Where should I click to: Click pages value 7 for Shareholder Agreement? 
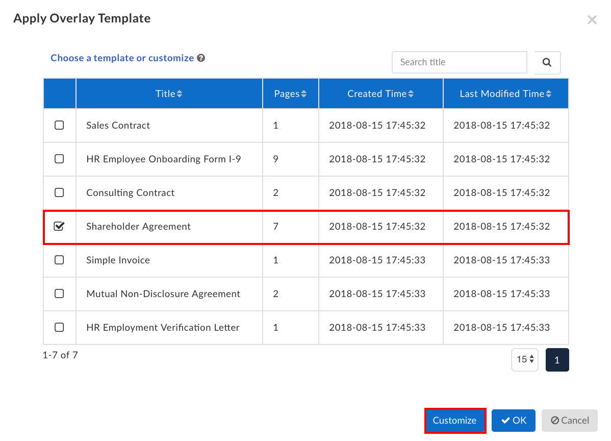(276, 227)
